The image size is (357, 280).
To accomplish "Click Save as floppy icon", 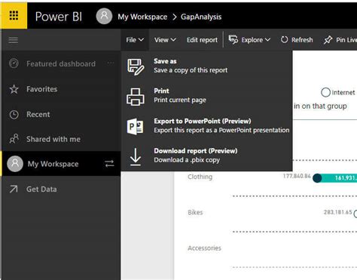I will click(136, 67).
